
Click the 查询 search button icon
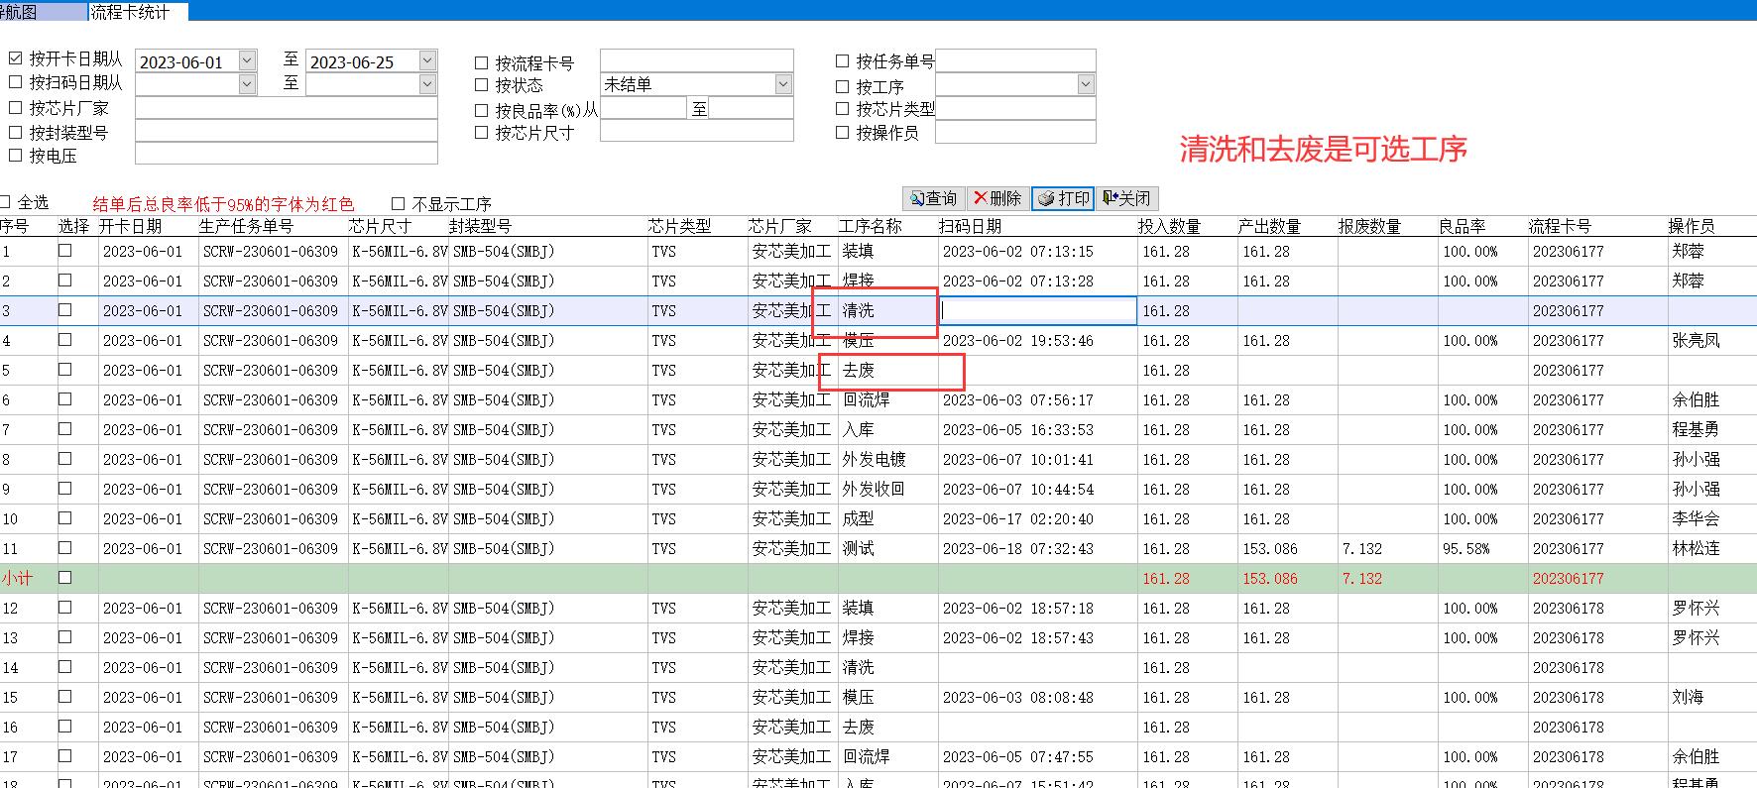point(917,198)
